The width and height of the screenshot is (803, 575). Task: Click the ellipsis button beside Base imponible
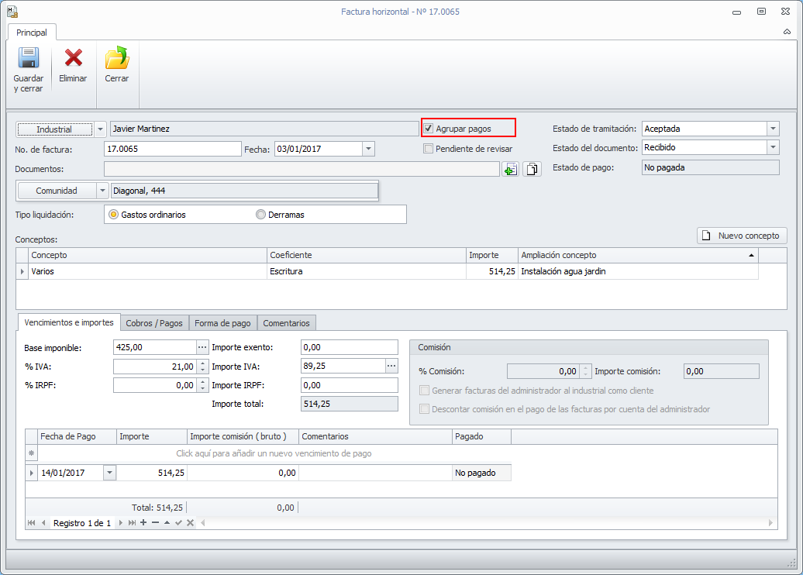click(202, 347)
